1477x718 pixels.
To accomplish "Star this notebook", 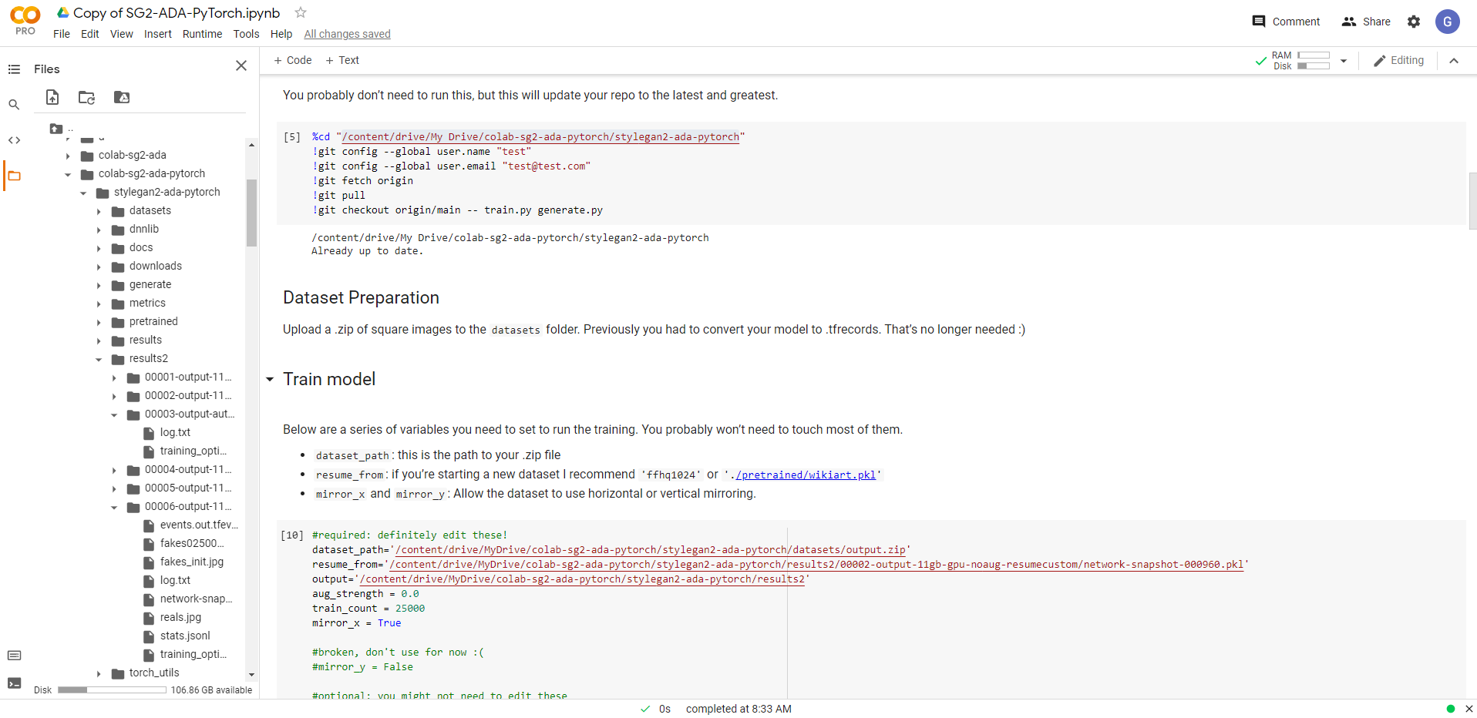I will tap(301, 12).
